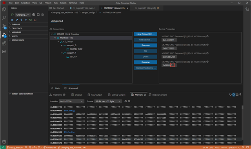Open the GEL Output panel tab
251x149 pixels.
[x=95, y=95]
